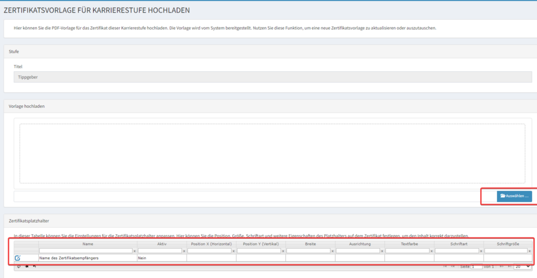537x278 pixels.
Task: Sort table by Name column header
Action: pos(88,244)
